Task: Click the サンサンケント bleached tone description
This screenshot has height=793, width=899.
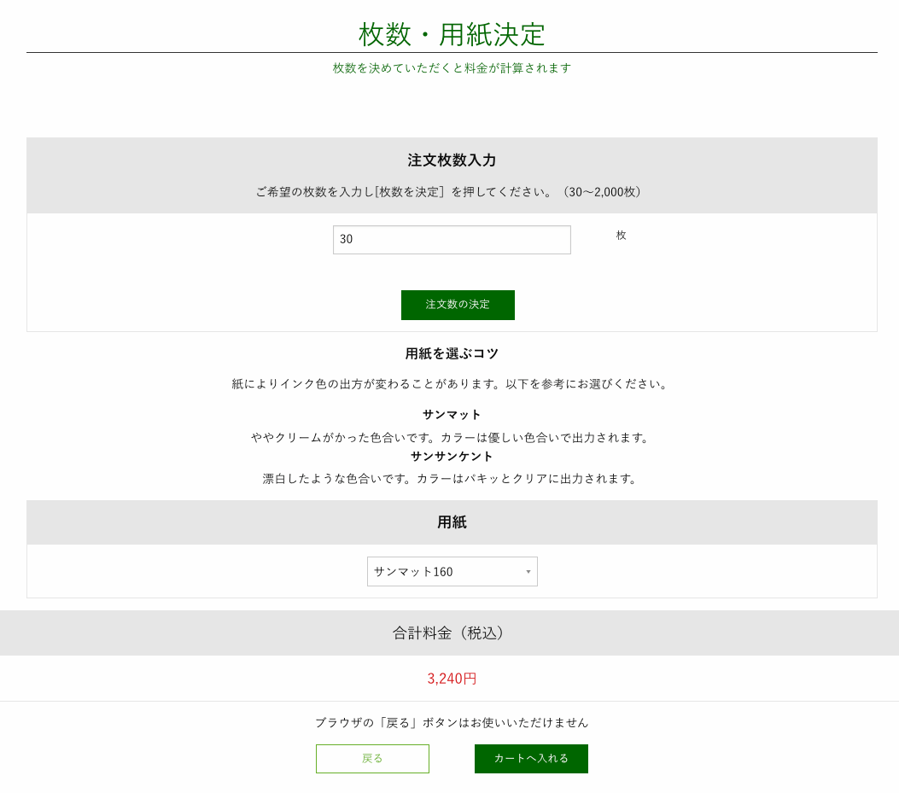Action: pyautogui.click(x=452, y=479)
